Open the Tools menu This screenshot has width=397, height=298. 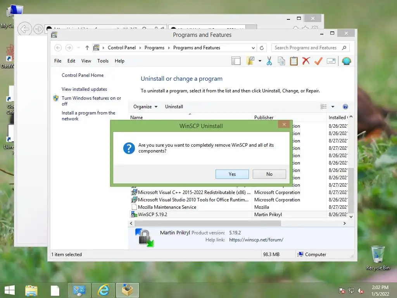pos(103,61)
